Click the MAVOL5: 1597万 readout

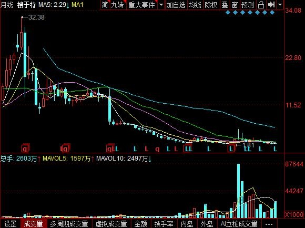click(68, 158)
